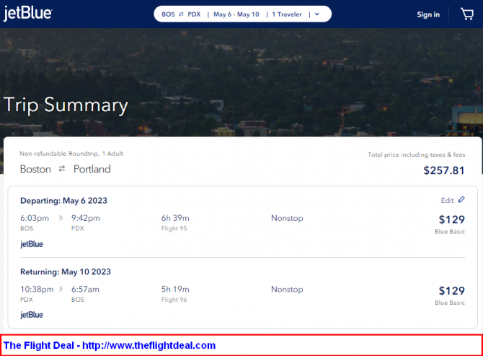Click the edit pencil icon for departing flight
The width and height of the screenshot is (483, 356).
461,199
